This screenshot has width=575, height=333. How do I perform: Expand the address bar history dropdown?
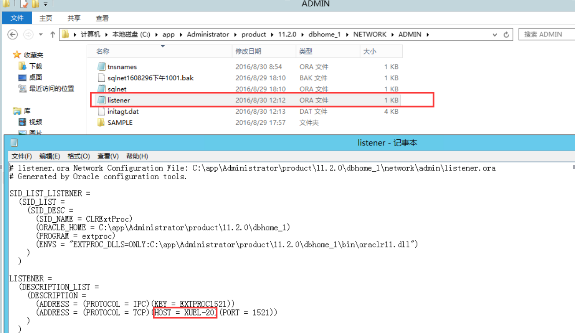point(495,35)
